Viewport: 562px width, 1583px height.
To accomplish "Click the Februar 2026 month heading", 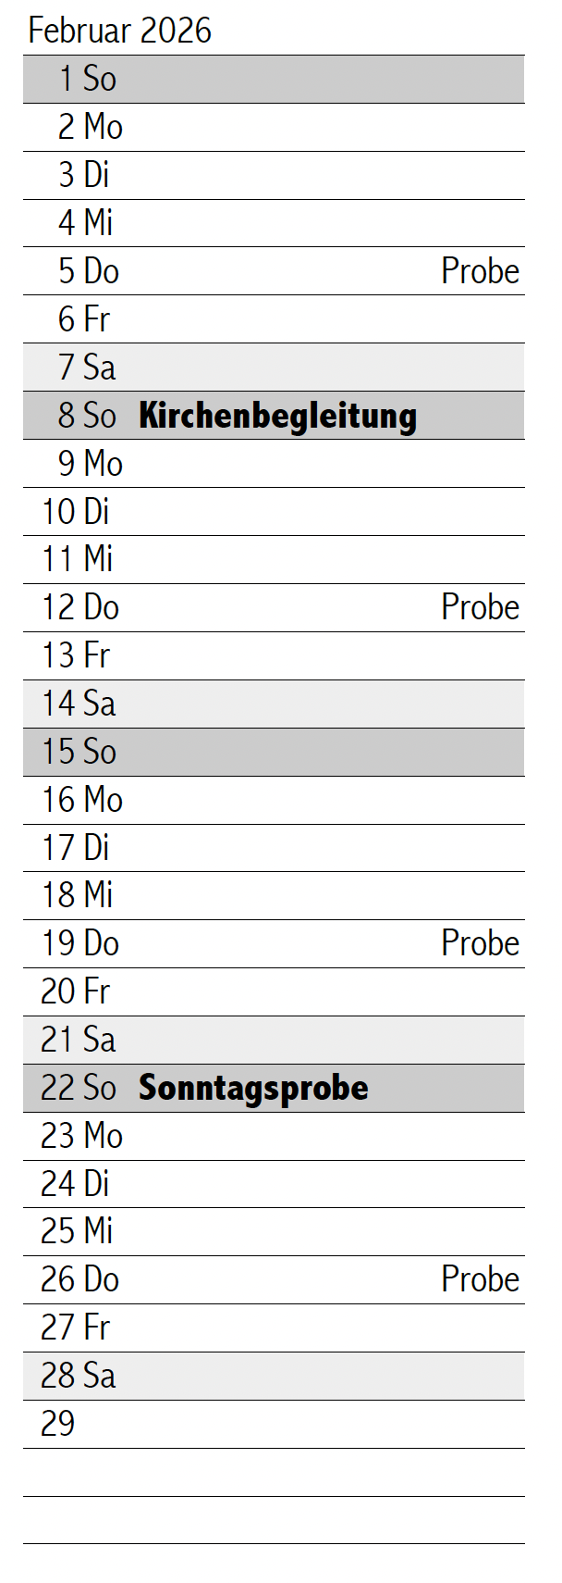I will tap(120, 31).
